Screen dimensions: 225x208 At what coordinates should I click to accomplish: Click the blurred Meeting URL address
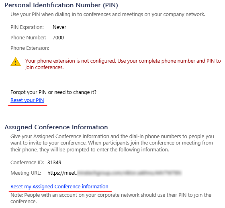129,173
